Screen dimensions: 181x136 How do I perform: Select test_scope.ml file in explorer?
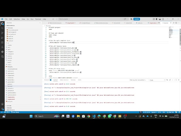click(12, 32)
